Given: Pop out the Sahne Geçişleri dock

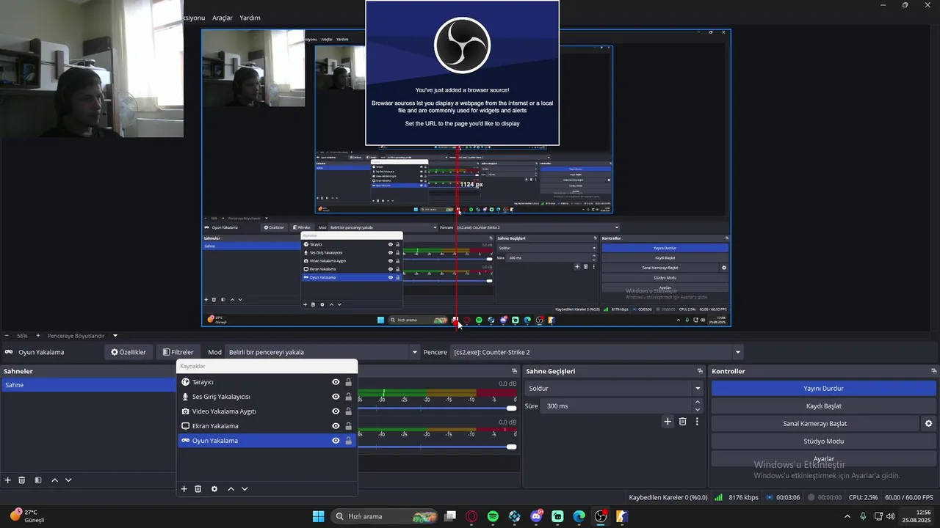Looking at the screenshot, I should pos(700,371).
